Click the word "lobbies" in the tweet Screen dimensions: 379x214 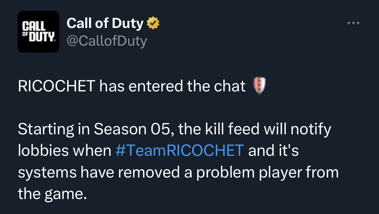point(43,151)
